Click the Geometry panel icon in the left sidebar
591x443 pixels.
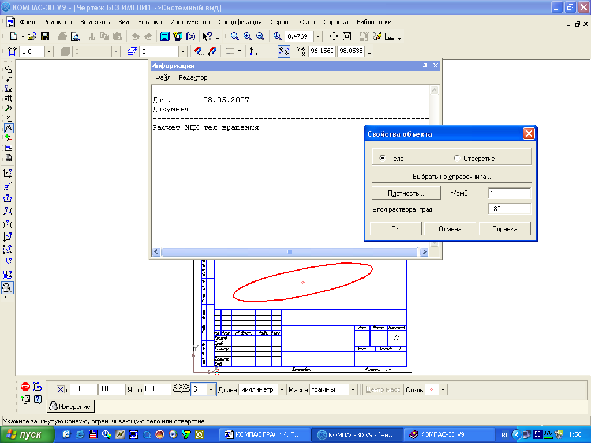point(8,69)
